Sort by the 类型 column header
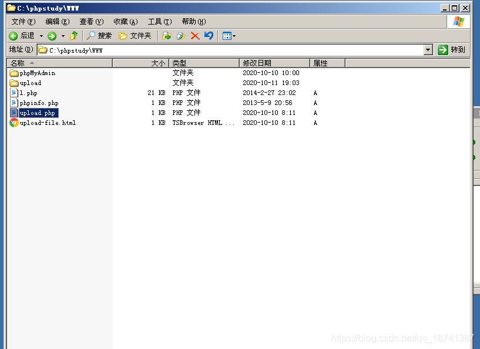The image size is (480, 349). tap(204, 63)
